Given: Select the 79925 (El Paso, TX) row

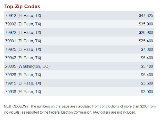Looking at the screenshot, I should click(79, 49).
